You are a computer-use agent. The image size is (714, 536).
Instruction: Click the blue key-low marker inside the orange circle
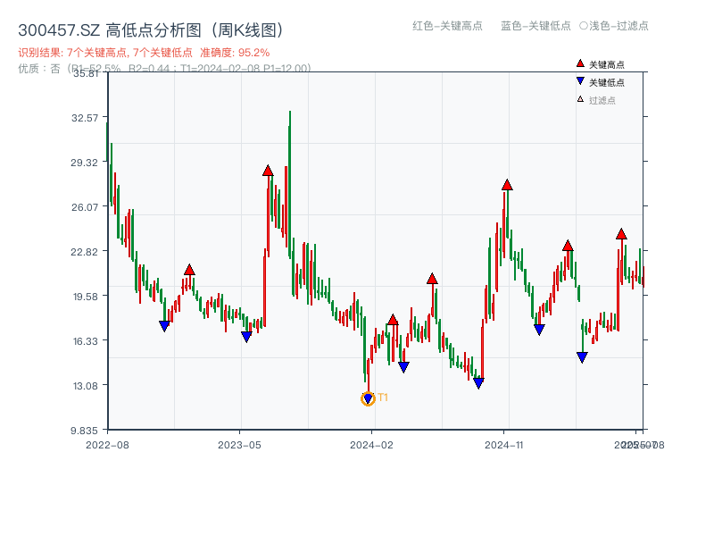pyautogui.click(x=368, y=397)
